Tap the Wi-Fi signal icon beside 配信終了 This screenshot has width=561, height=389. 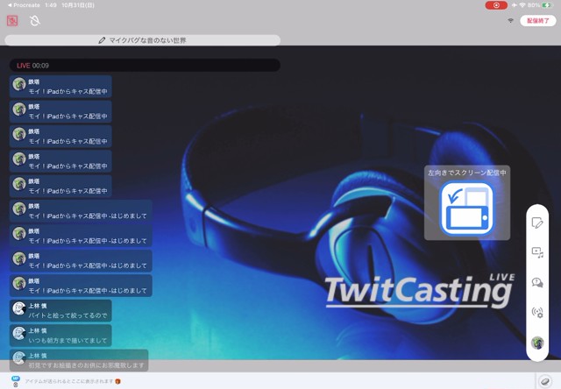pos(510,21)
